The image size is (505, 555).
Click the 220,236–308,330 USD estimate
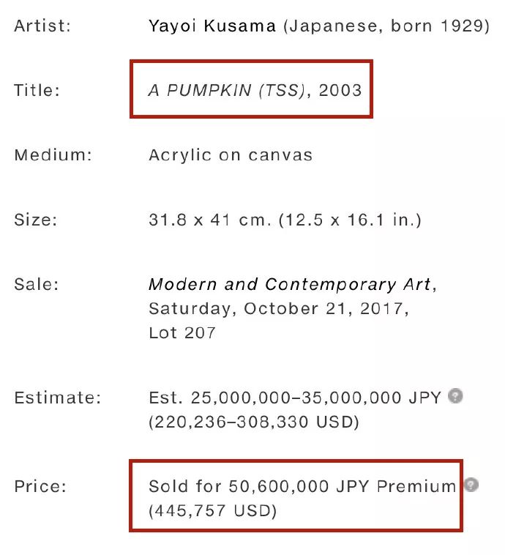254,422
